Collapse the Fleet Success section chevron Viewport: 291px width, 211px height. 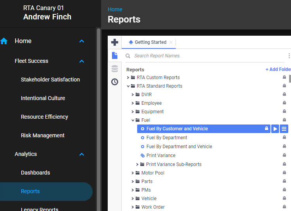click(x=81, y=61)
